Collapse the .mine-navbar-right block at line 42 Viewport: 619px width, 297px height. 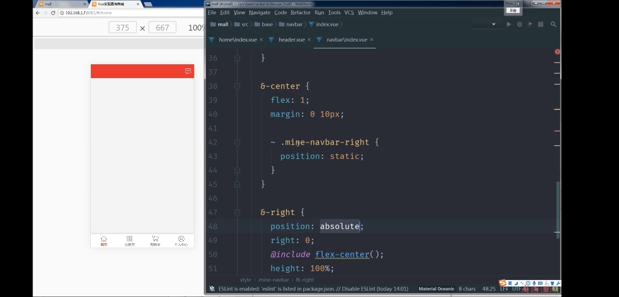pos(237,142)
